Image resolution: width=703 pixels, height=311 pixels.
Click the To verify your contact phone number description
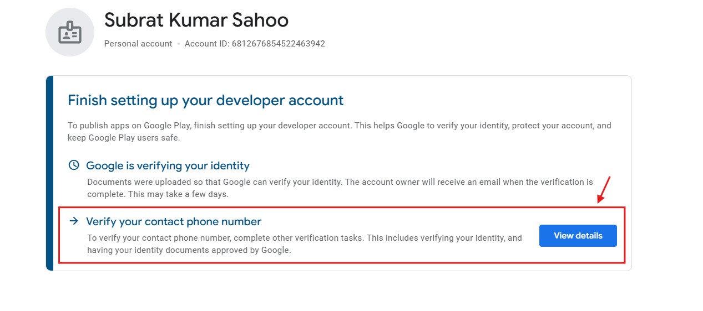pos(304,238)
